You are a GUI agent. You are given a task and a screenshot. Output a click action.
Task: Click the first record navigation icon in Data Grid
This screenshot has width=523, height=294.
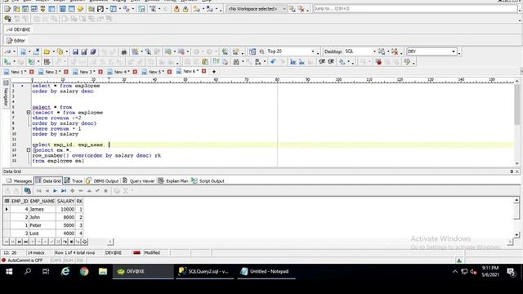click(x=38, y=190)
